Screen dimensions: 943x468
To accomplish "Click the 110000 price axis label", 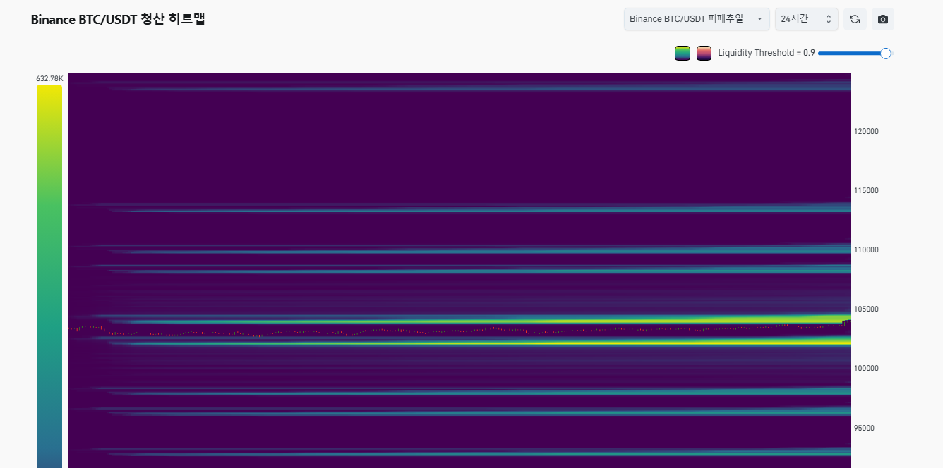I will point(866,250).
